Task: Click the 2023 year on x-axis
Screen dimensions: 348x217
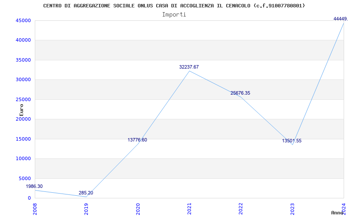Action: pos(292,209)
